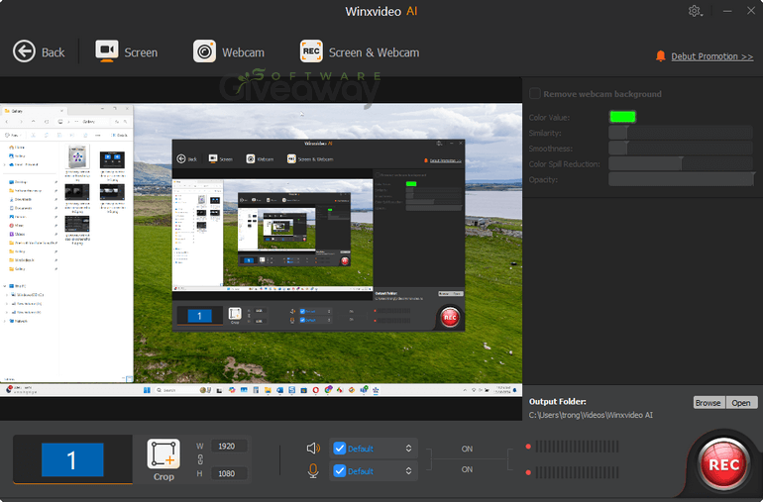Image resolution: width=763 pixels, height=502 pixels.
Task: Open the speaker device Default dropdown
Action: [374, 448]
